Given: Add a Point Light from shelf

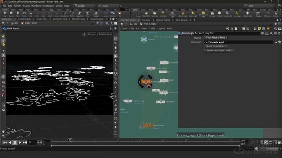Looking at the screenshot, I should click(146, 14).
